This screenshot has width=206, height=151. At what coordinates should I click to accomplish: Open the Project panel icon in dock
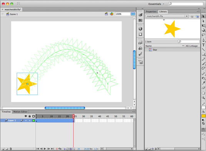click(140, 62)
